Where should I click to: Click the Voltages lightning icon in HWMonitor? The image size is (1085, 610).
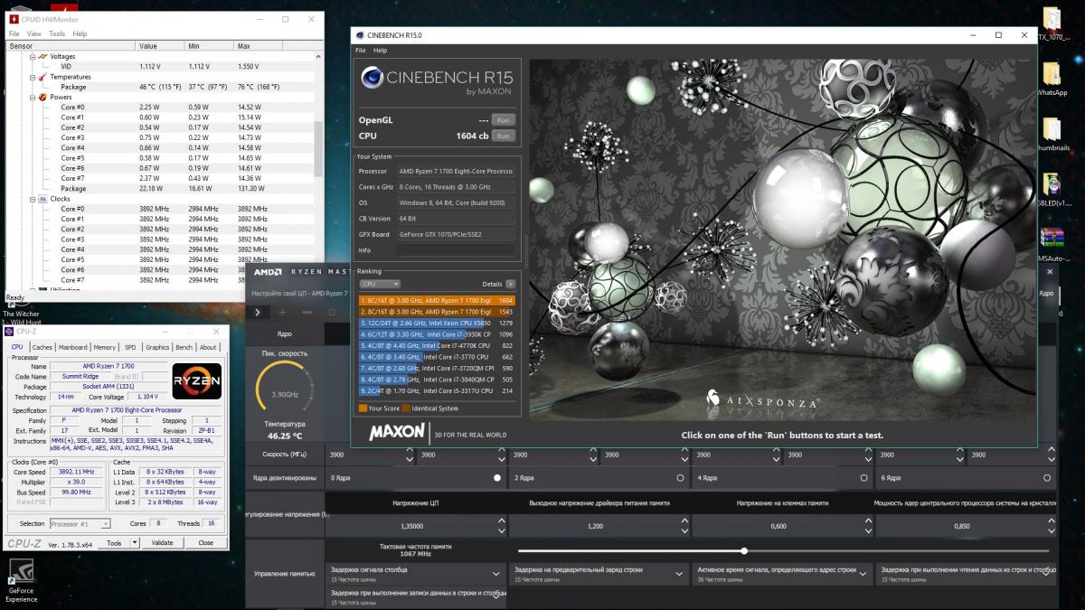coord(42,56)
